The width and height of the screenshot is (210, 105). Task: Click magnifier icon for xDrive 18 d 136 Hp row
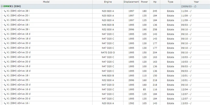5,71
